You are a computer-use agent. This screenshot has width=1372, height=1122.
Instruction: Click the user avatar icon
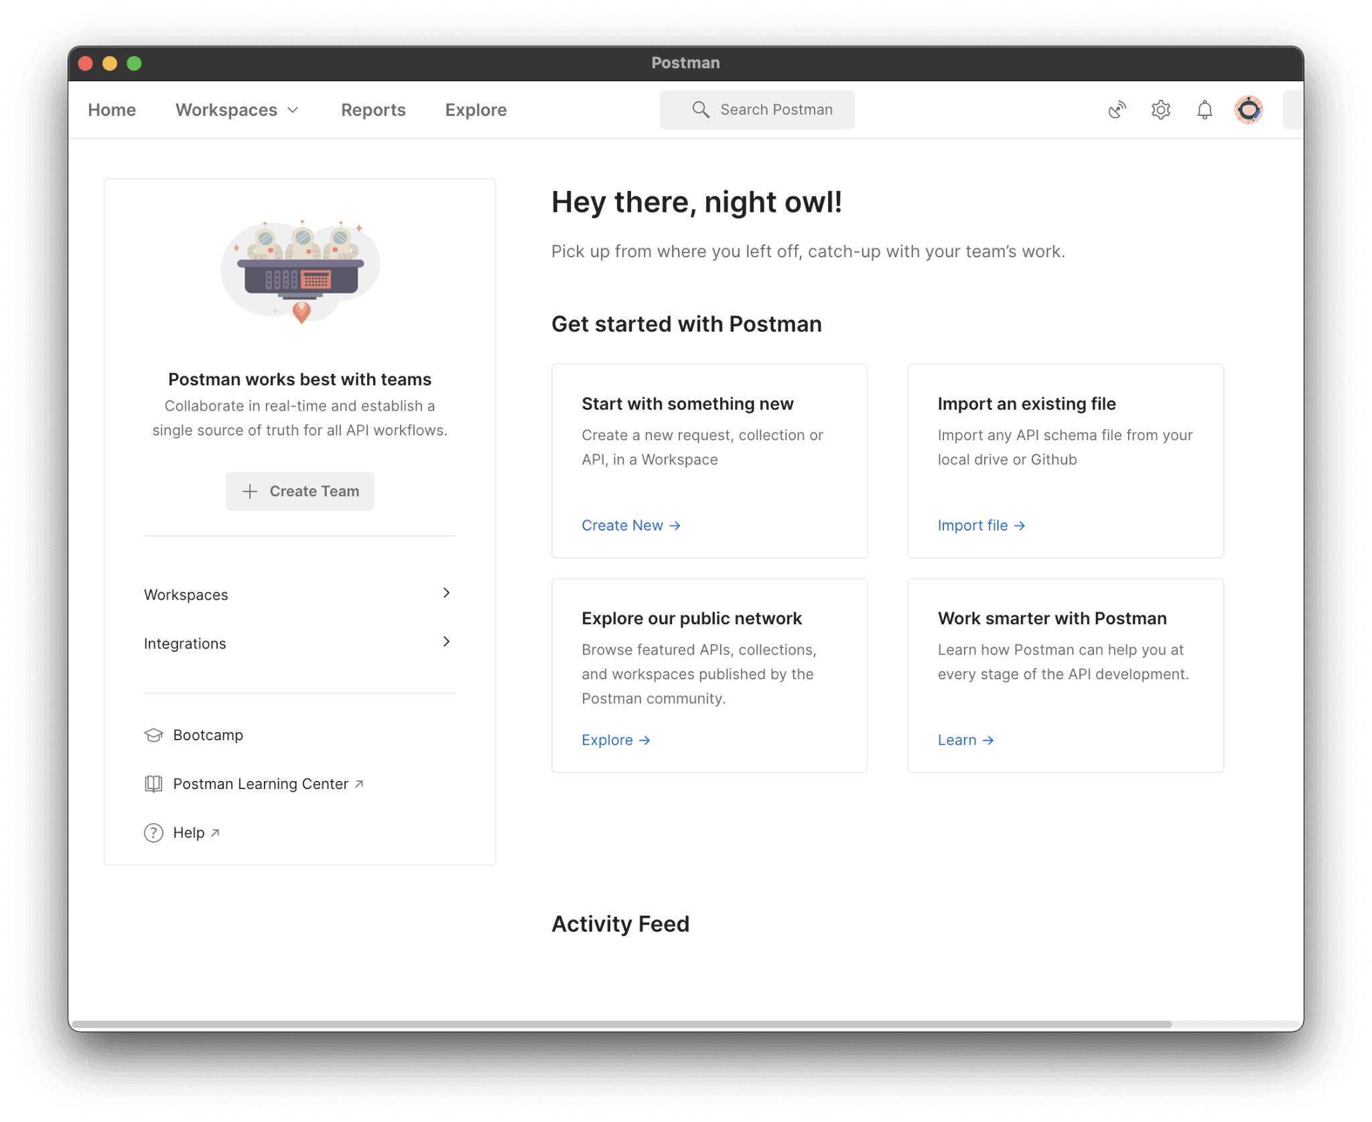click(1249, 110)
